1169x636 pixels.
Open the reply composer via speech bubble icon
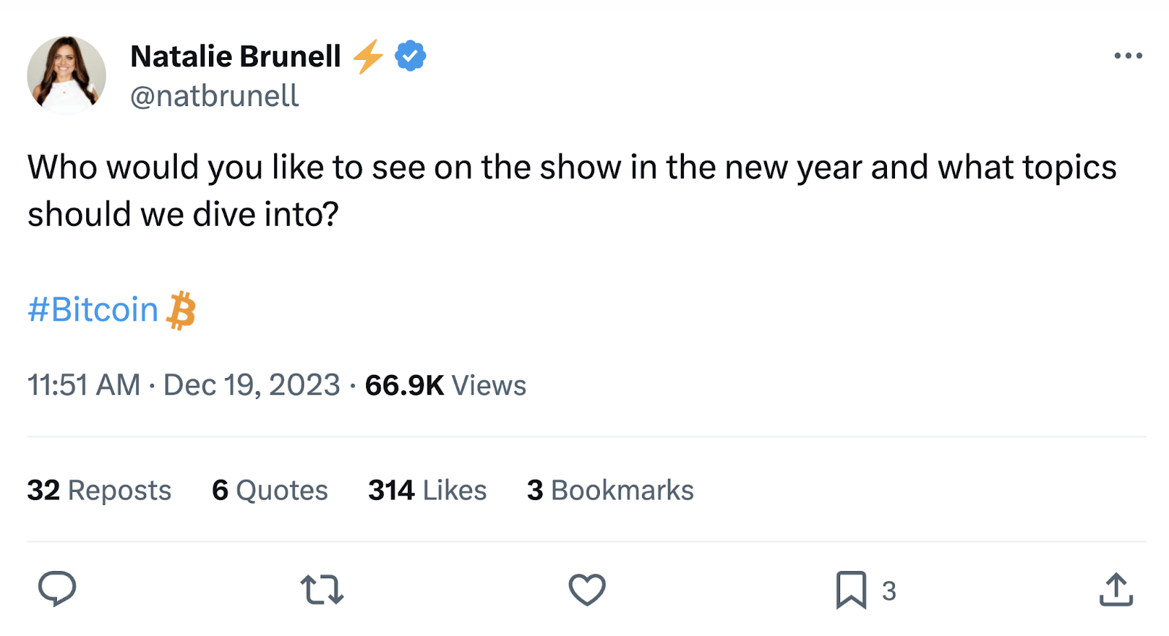tap(57, 590)
